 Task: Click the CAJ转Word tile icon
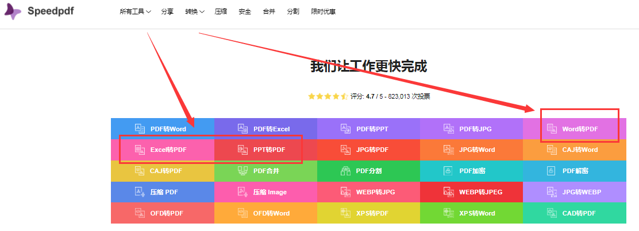[552, 150]
